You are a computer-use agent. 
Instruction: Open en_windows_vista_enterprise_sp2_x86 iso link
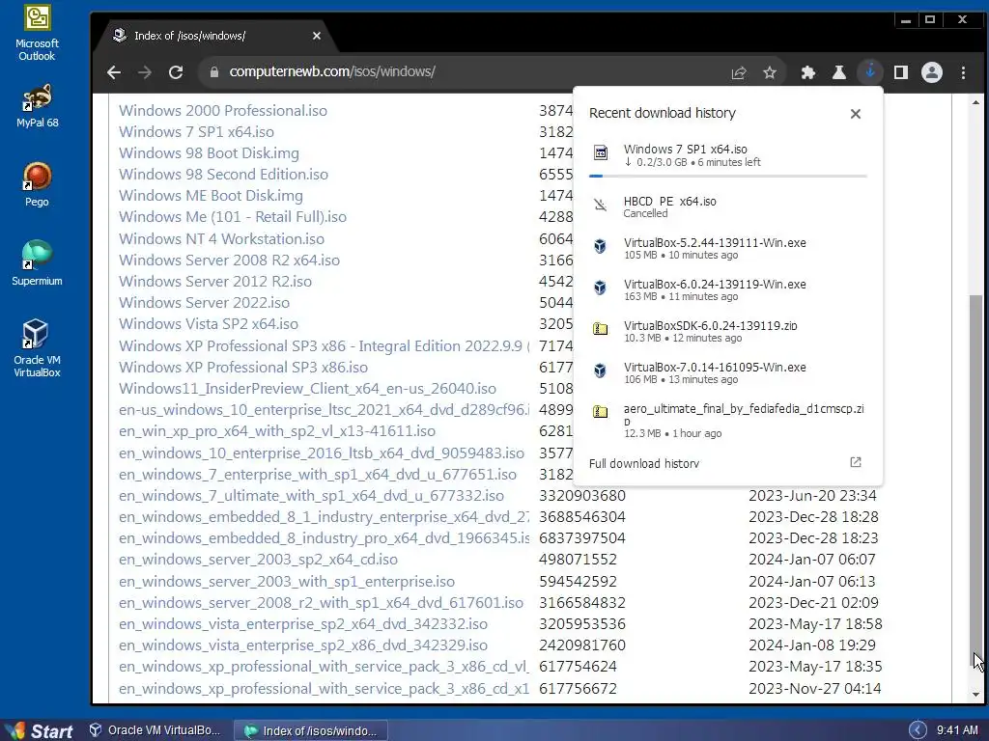click(x=302, y=645)
